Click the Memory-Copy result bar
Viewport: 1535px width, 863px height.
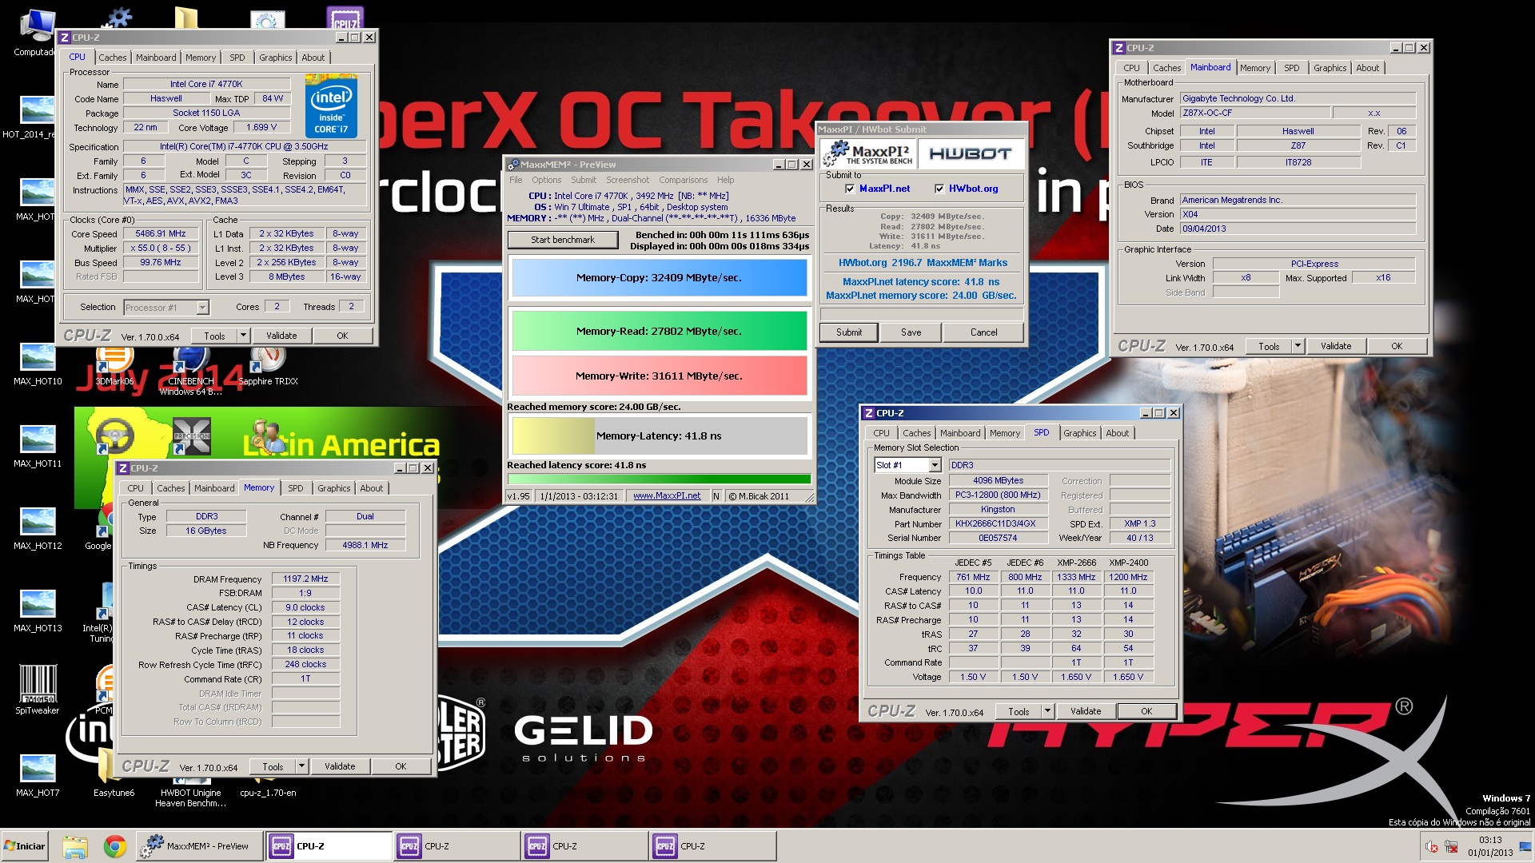[659, 278]
